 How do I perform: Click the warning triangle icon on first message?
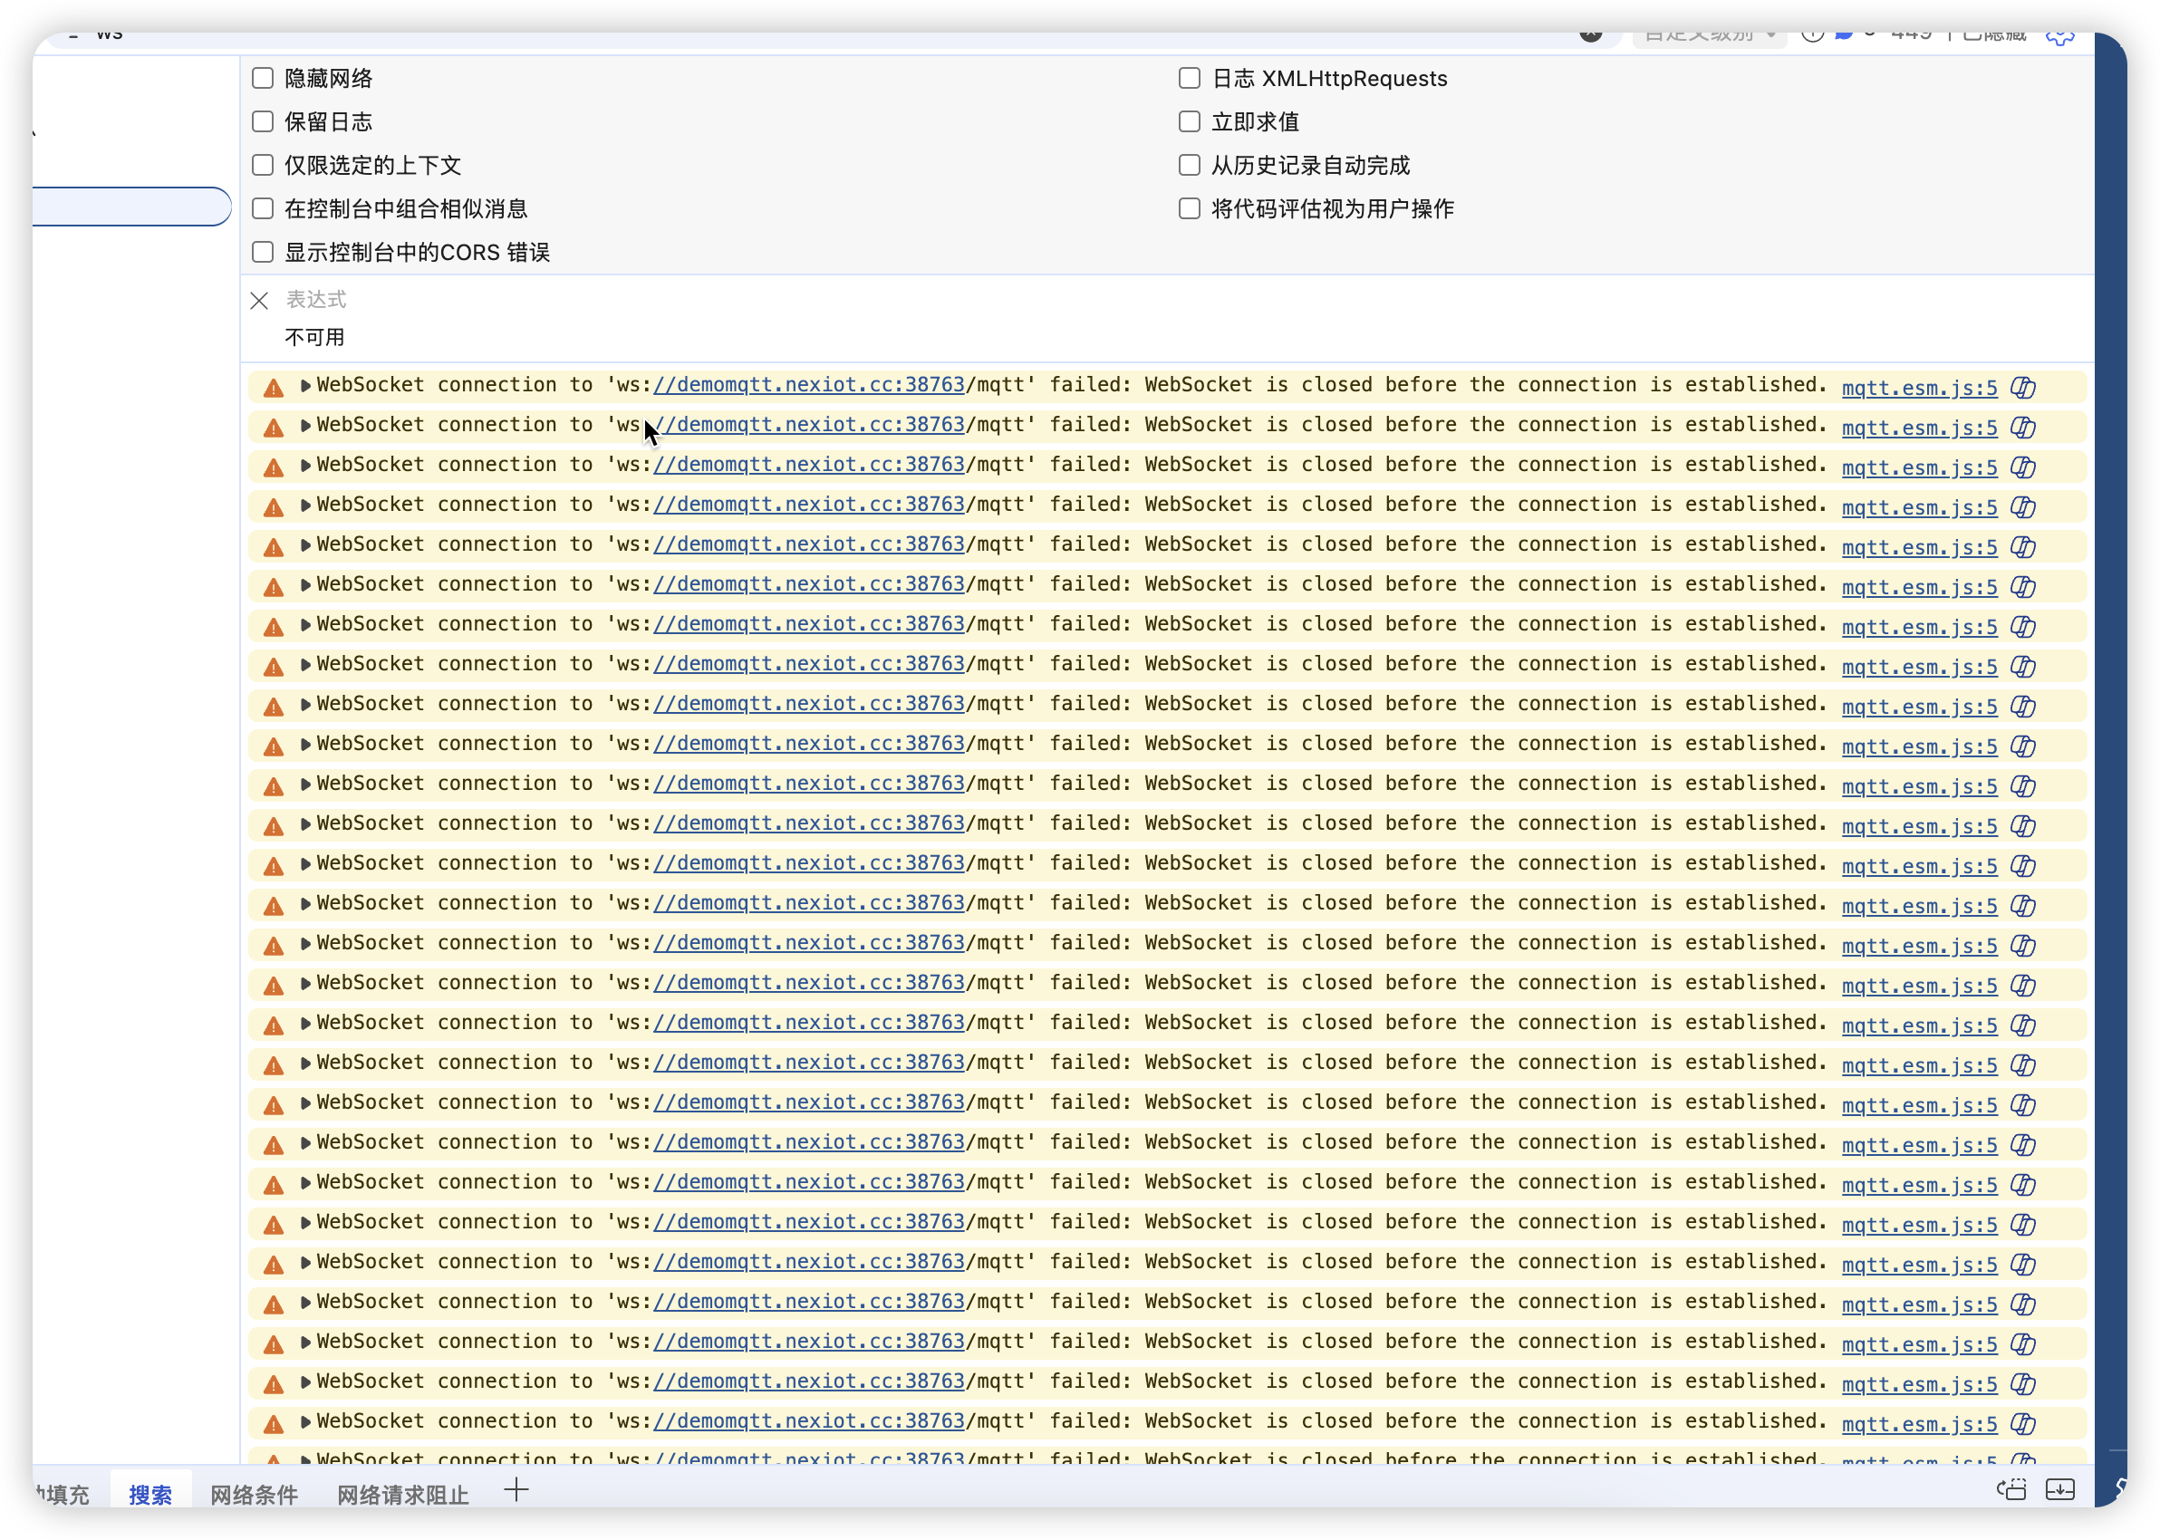click(273, 387)
